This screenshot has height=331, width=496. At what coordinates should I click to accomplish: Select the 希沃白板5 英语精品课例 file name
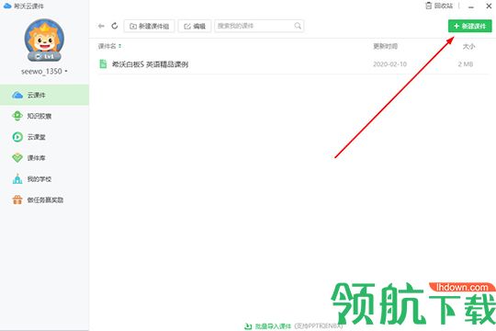[151, 64]
